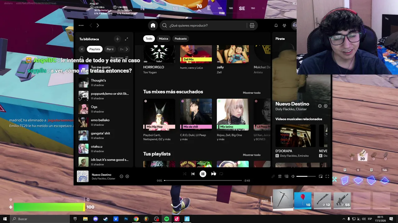Click Nuevo Destino album art in player bar
Image resolution: width=398 pixels, height=223 pixels.
pos(83,176)
